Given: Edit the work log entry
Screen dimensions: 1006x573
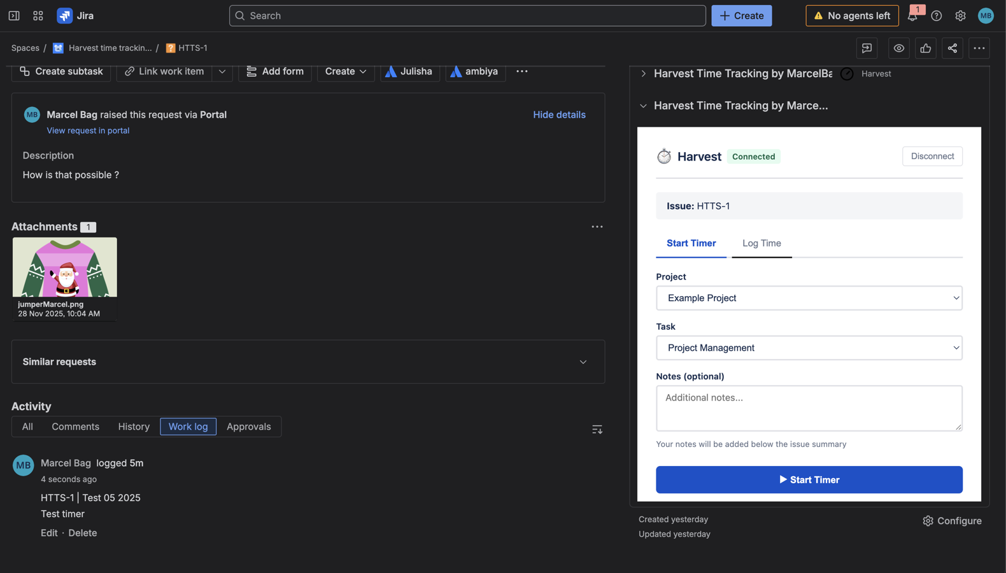Looking at the screenshot, I should point(49,533).
